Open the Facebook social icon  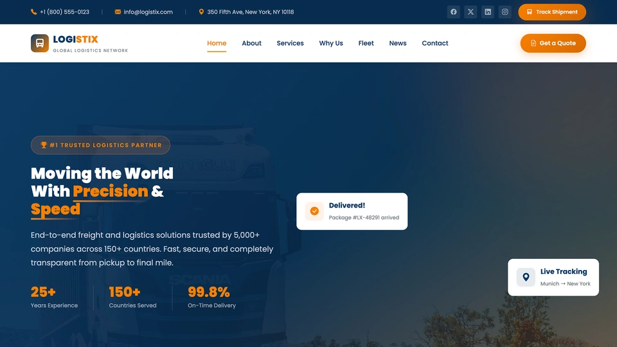(x=453, y=12)
